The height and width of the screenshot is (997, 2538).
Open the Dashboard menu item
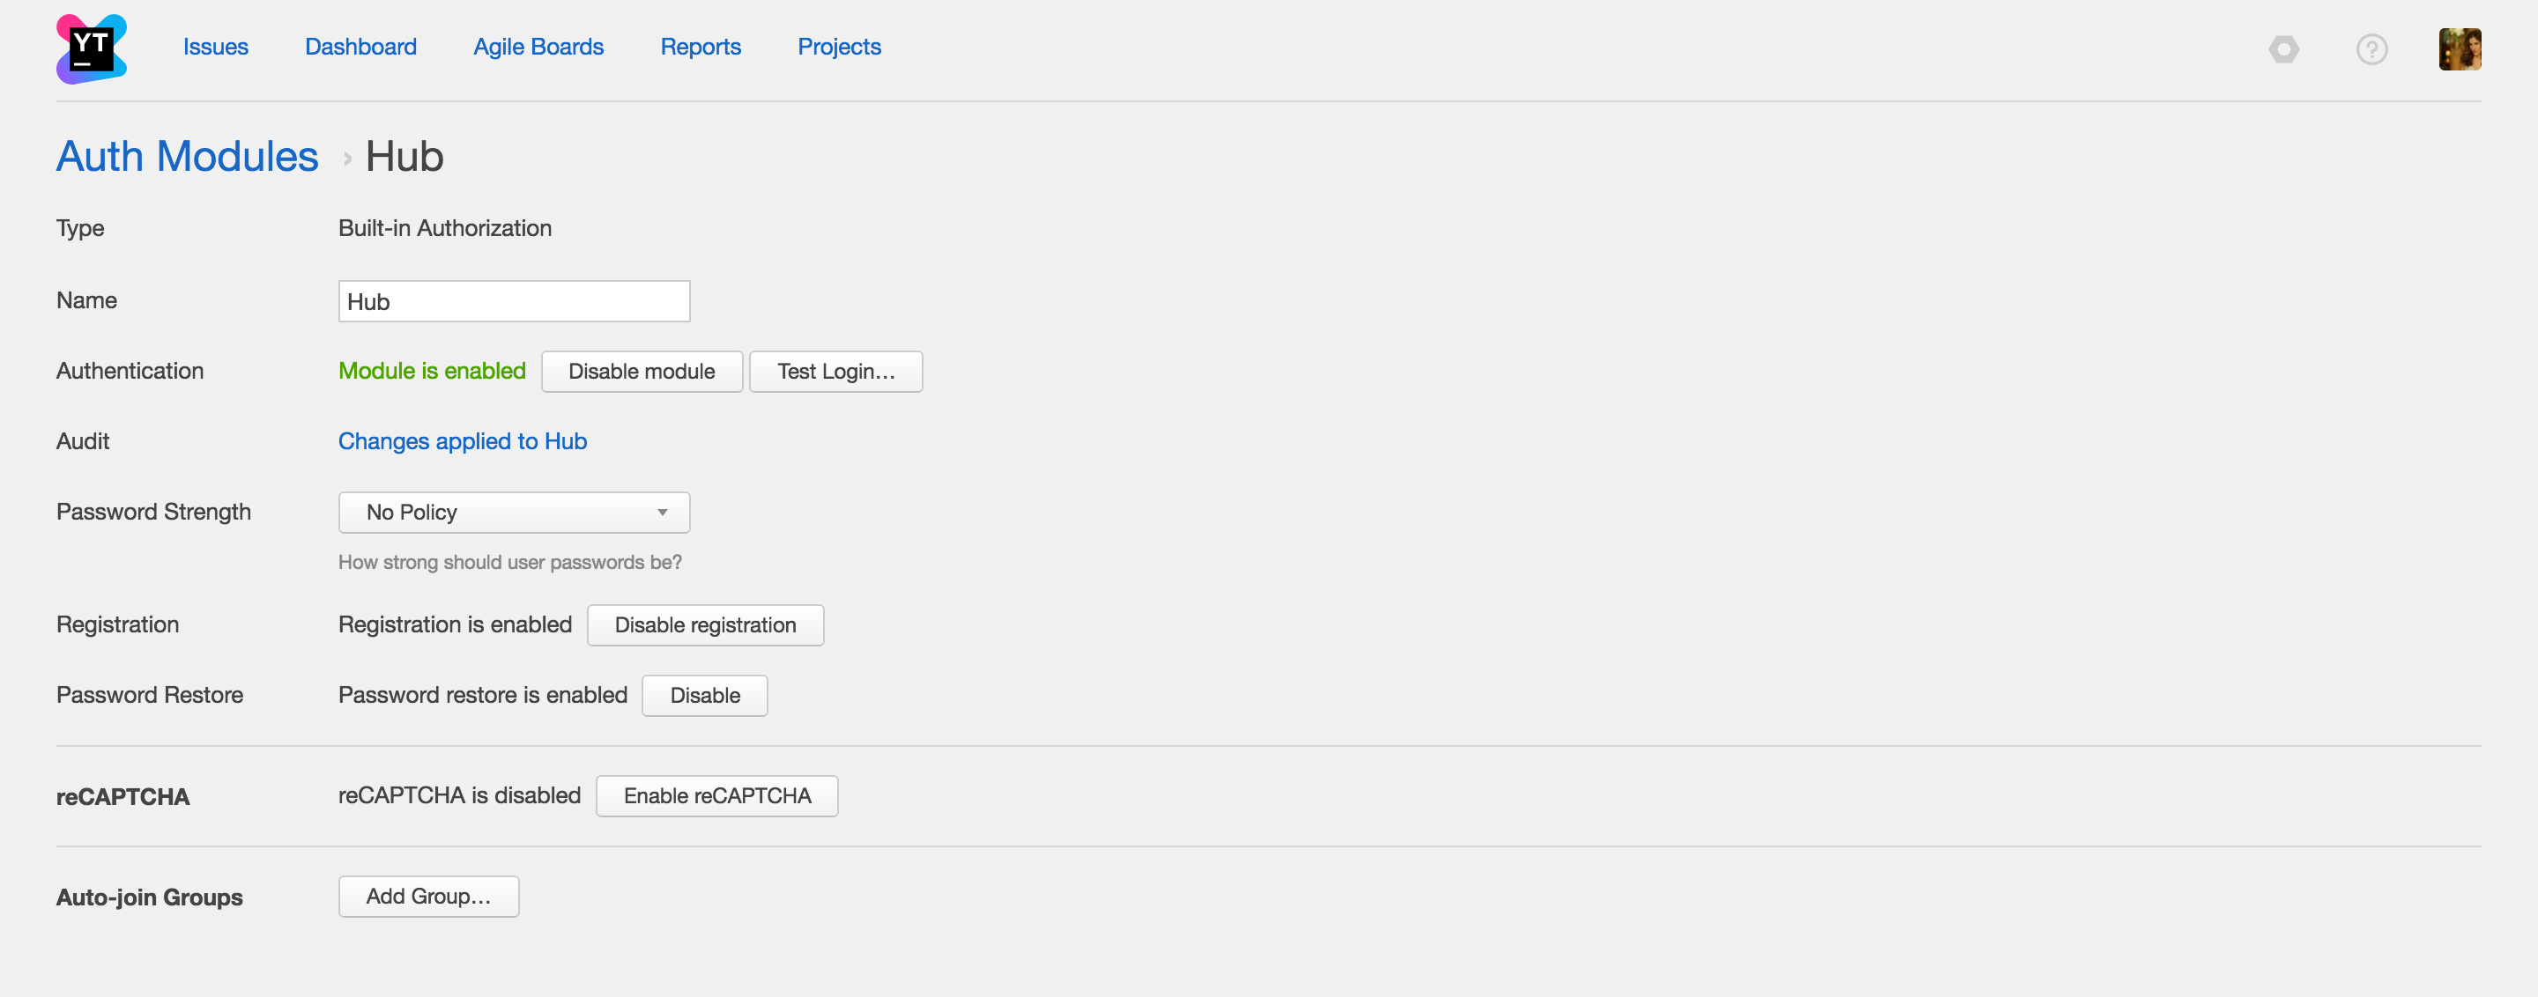click(360, 47)
